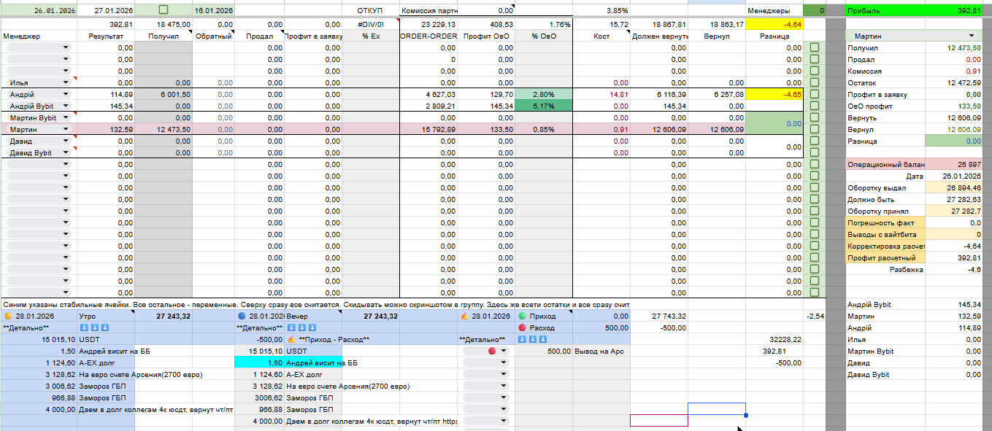This screenshot has width=992, height=431.
Task: Click the arrows emoji before third 28.01.2026 date
Action: pos(466,316)
